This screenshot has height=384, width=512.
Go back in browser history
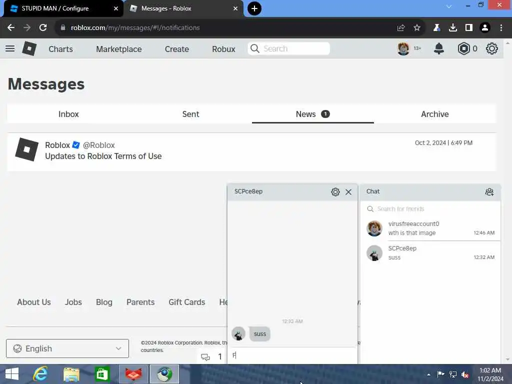11,28
